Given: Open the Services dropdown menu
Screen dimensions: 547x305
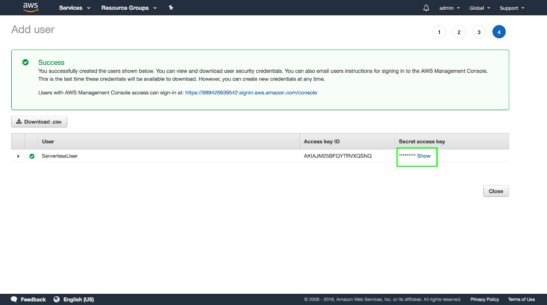Looking at the screenshot, I should pos(74,8).
